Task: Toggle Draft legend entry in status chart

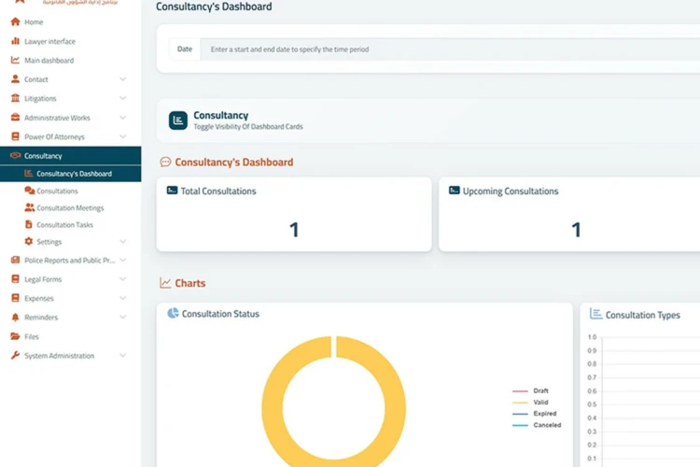Action: point(530,390)
